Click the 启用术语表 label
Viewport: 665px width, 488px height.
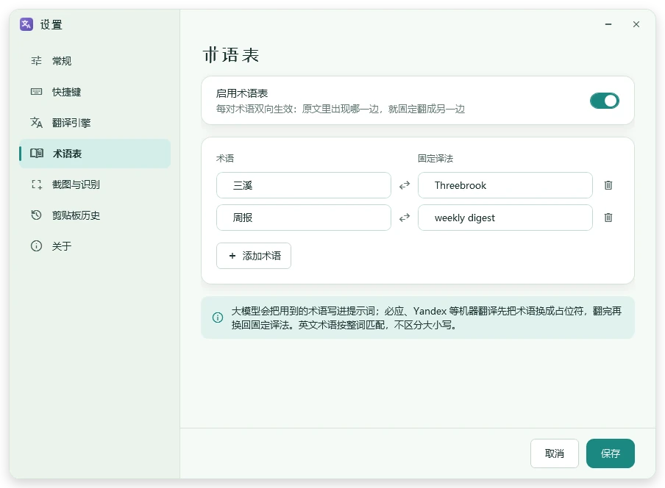242,93
